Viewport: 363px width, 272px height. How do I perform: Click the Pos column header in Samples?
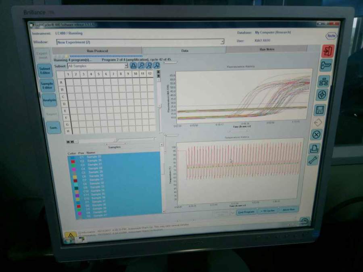(81, 153)
